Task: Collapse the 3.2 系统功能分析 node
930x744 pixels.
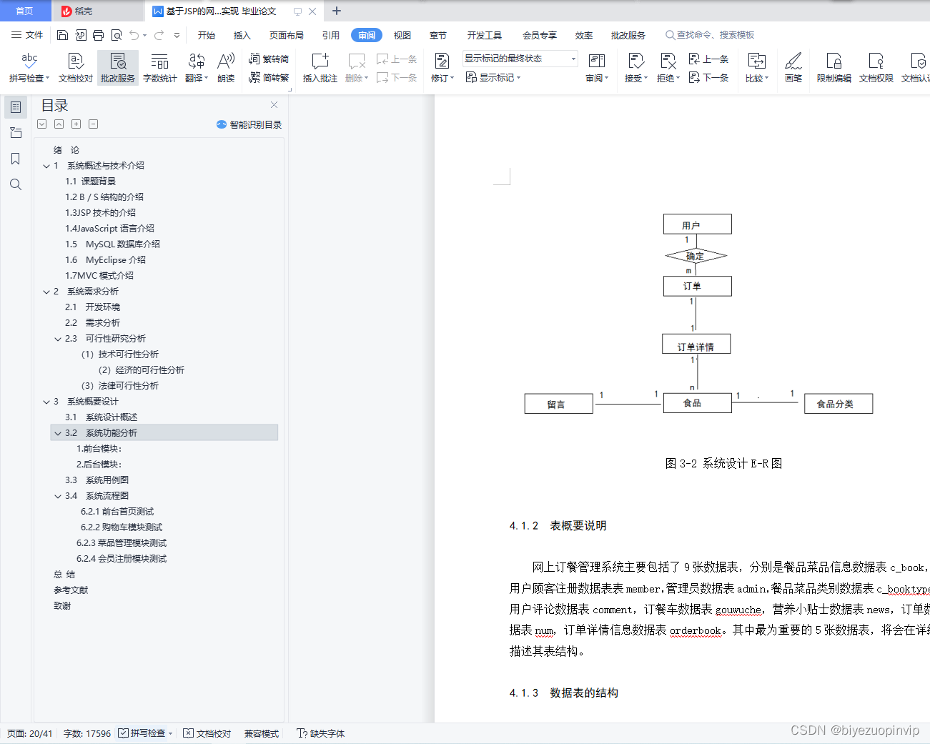Action: tap(58, 433)
